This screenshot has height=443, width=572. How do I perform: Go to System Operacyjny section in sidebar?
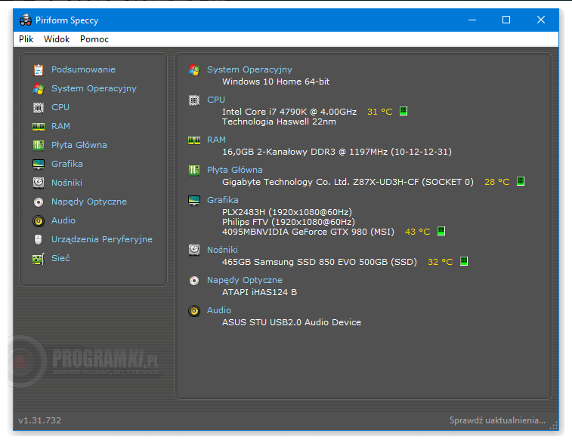coord(94,88)
